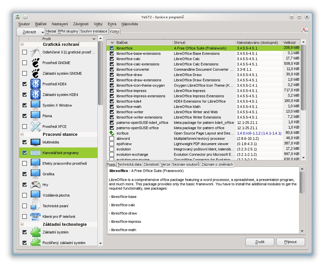Click the Vzdálená plocha monitor icon
This screenshot has width=325, height=267.
35,195
